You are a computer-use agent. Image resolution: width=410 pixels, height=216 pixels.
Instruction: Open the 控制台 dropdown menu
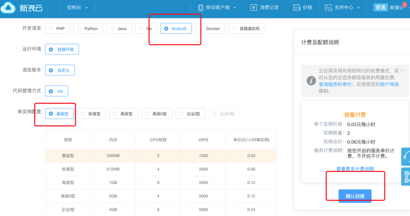[x=77, y=8]
